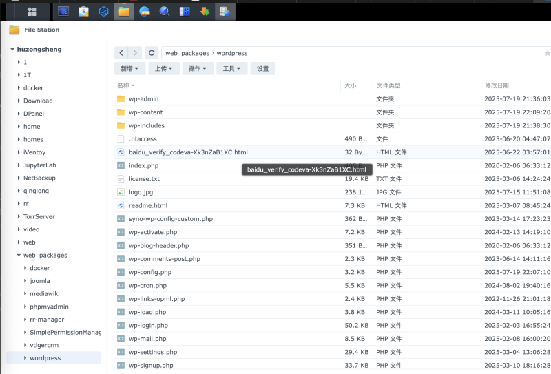Select the wp-admin folder row
This screenshot has height=374, width=551.
[143, 99]
